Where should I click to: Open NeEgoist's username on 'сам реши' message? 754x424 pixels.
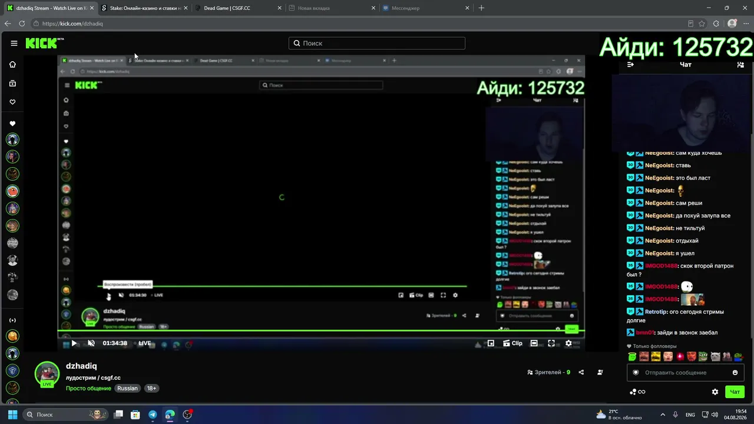click(x=659, y=203)
